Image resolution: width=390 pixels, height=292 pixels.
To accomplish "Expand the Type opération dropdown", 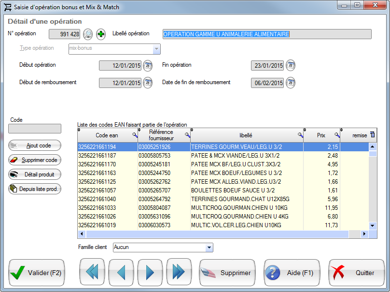I will 156,49.
